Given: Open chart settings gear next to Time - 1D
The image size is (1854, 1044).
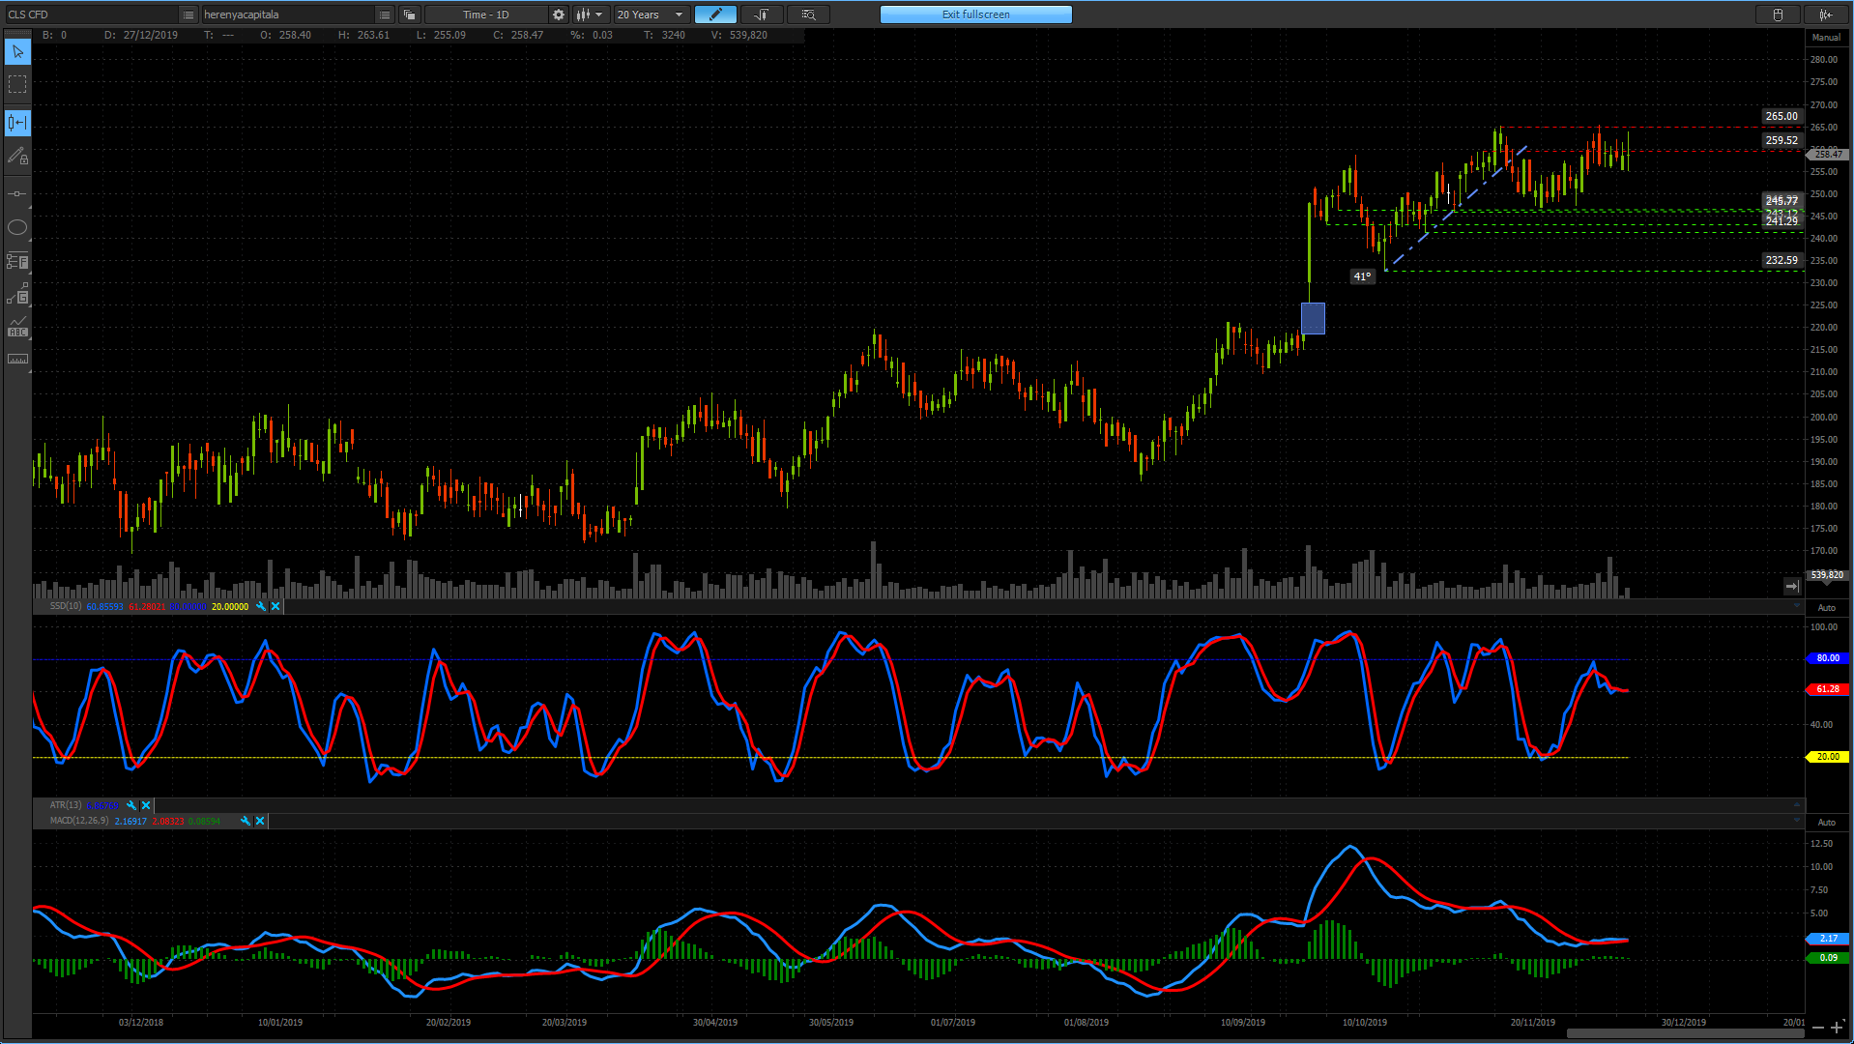Looking at the screenshot, I should (559, 14).
